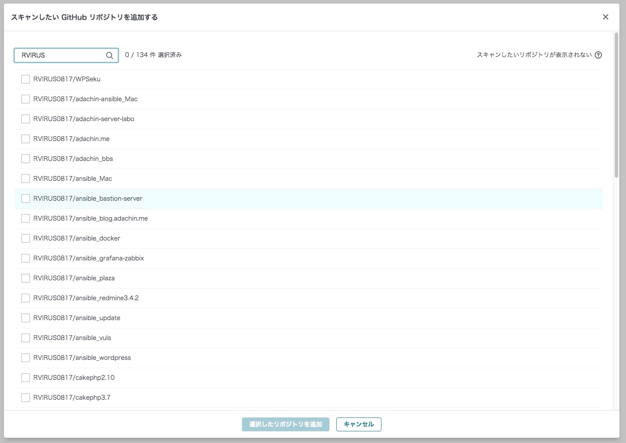Viewport: 626px width, 443px height.
Task: Toggle checkbox for adachin_bbs repository
Action: (x=26, y=159)
